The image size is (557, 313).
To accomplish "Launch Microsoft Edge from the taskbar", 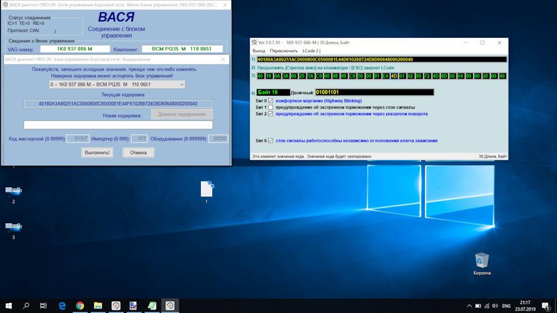I will click(x=62, y=305).
